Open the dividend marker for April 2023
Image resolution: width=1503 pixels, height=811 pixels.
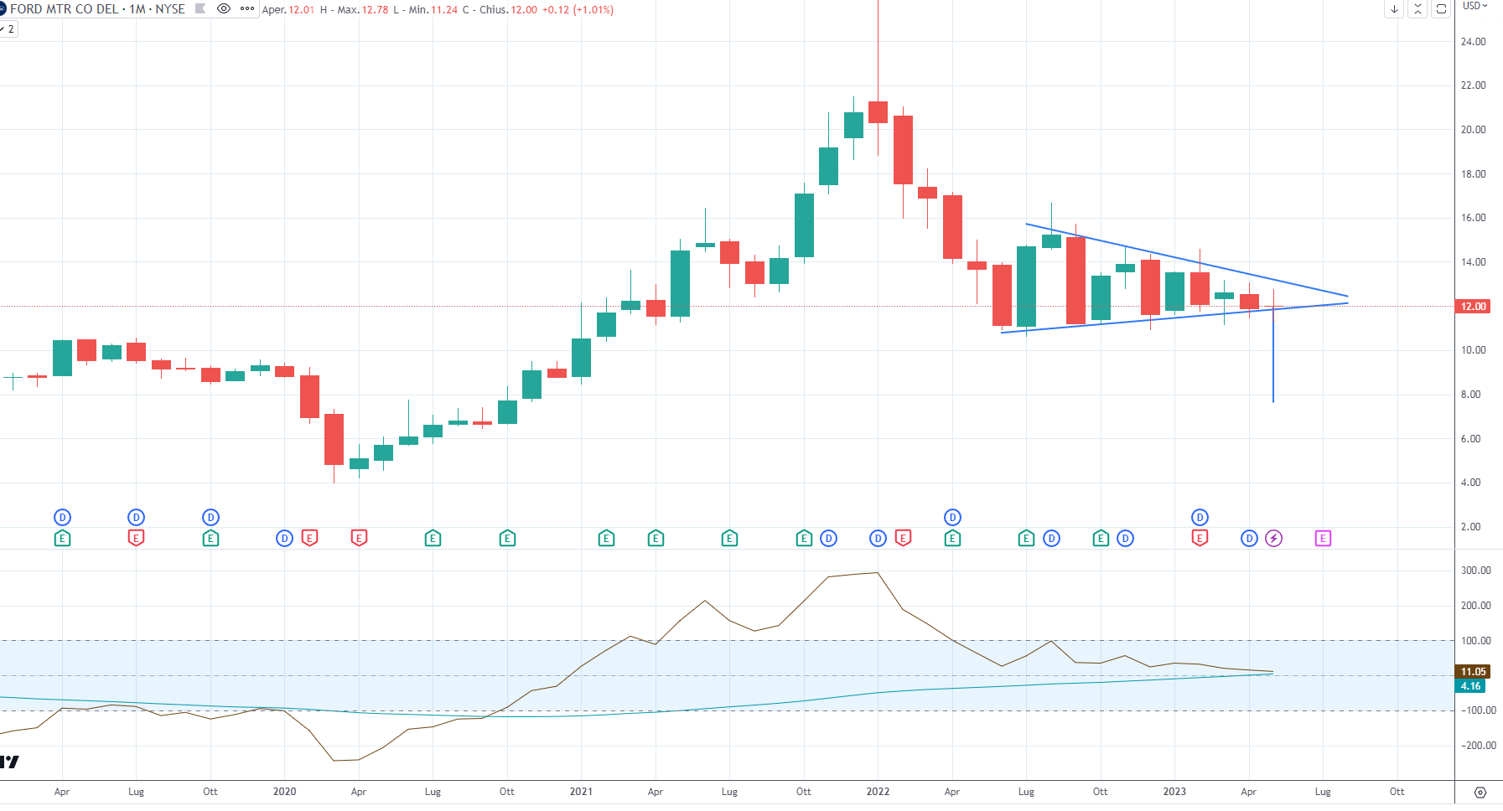pos(1249,539)
